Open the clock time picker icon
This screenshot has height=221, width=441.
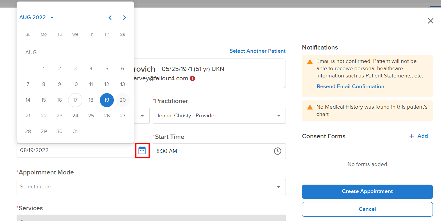[278, 151]
